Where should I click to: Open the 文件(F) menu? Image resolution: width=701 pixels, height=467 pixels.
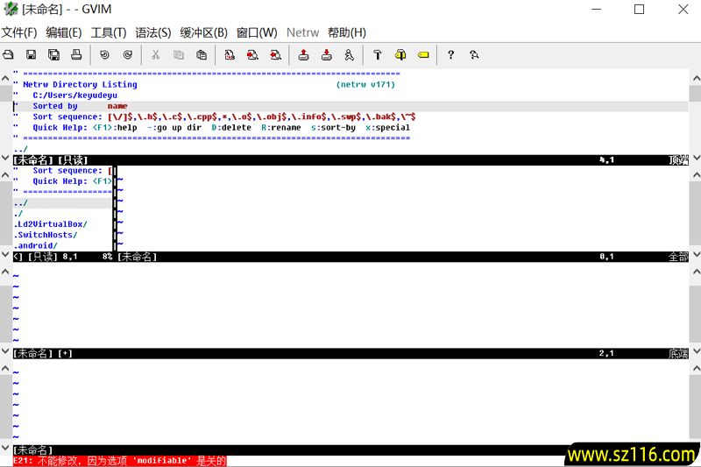19,32
